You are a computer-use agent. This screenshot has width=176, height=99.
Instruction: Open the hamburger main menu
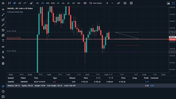pos(3,3)
